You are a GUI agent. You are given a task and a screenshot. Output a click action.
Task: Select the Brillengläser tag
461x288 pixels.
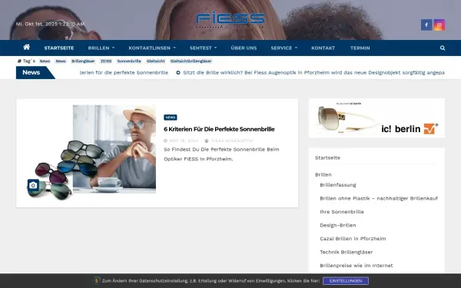(x=83, y=61)
